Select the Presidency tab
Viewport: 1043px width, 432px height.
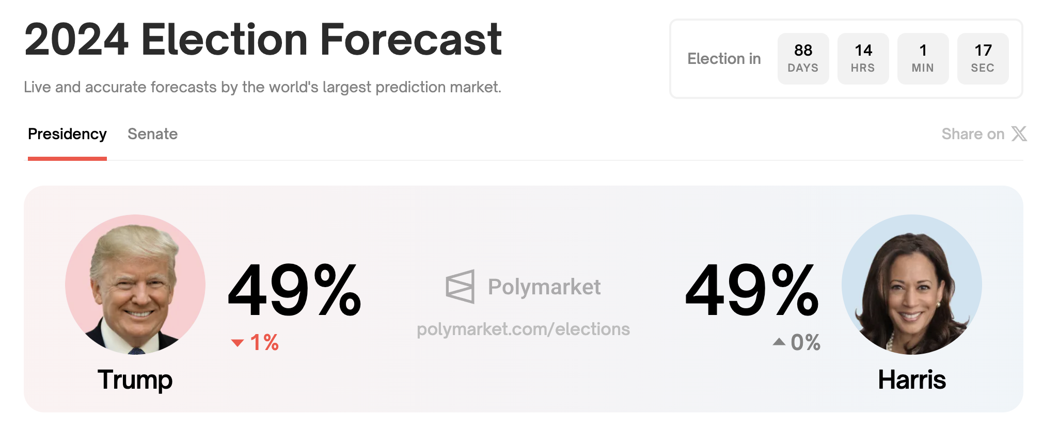67,134
